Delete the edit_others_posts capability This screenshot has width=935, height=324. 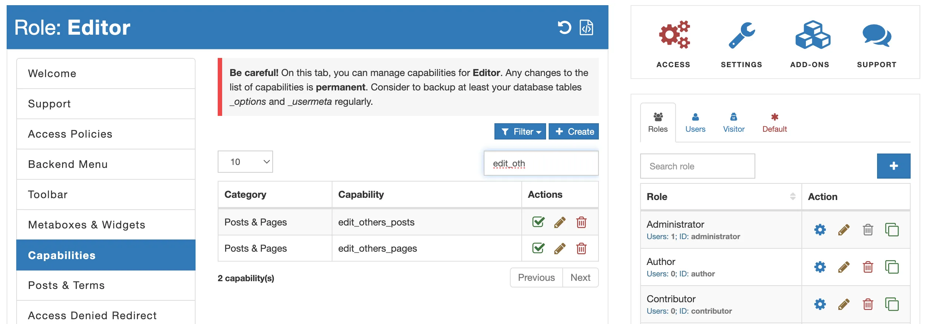[x=582, y=223]
